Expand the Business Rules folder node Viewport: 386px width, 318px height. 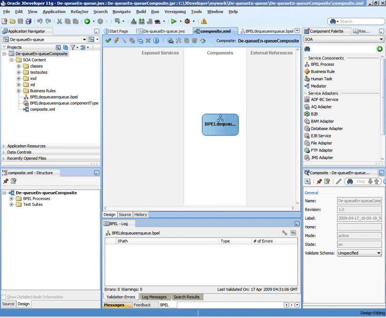pos(19,91)
